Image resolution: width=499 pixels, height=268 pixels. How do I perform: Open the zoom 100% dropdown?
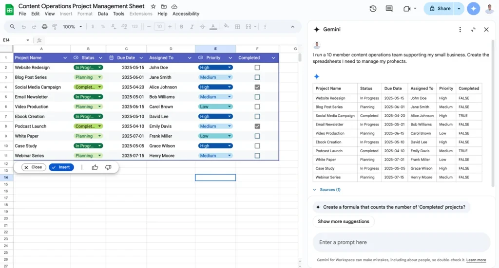[x=73, y=27]
